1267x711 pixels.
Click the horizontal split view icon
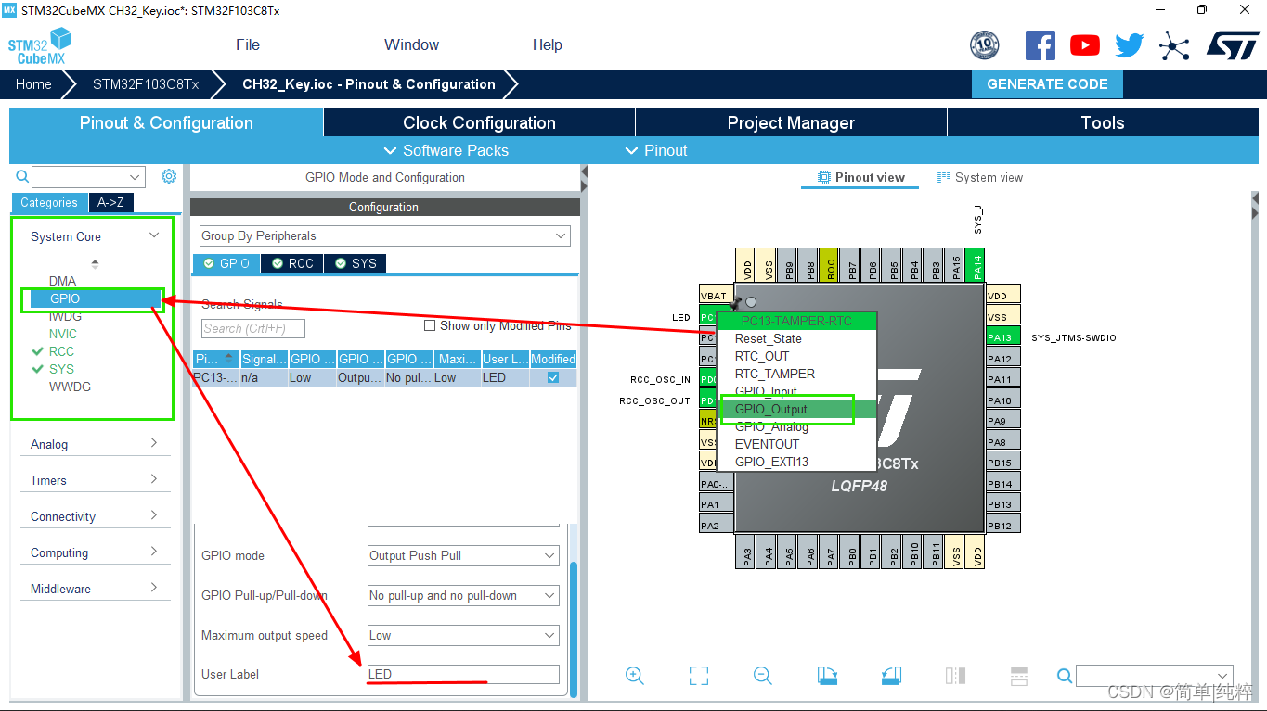click(1018, 676)
